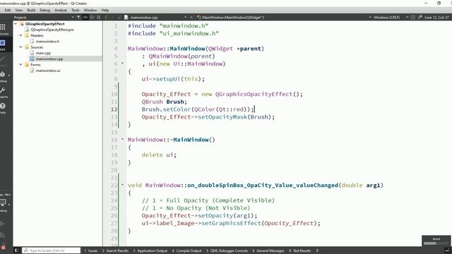Screen dimensions: 452x254
Task: Open the Window menu
Action: click(90, 10)
